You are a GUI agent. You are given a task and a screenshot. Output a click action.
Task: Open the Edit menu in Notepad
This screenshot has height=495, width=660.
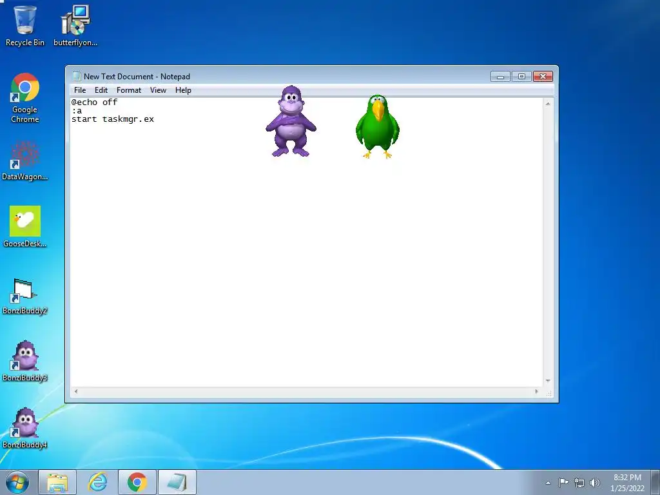pos(101,90)
